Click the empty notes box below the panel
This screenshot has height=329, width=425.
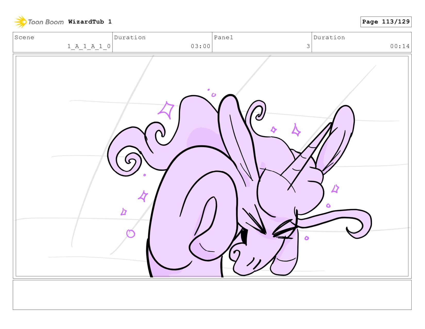click(212, 295)
